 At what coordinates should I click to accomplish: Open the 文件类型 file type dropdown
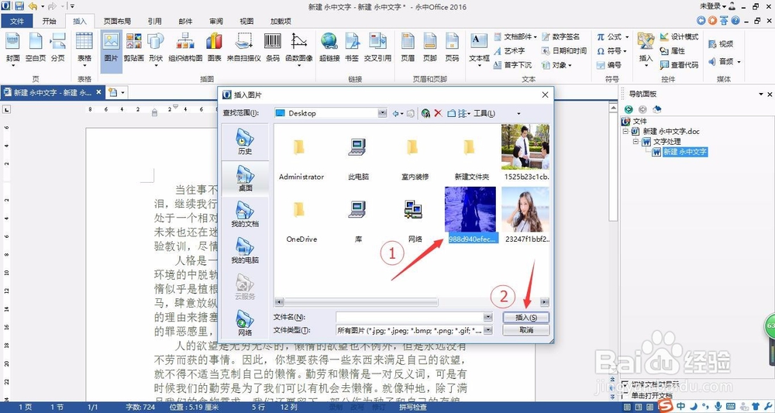pos(488,330)
